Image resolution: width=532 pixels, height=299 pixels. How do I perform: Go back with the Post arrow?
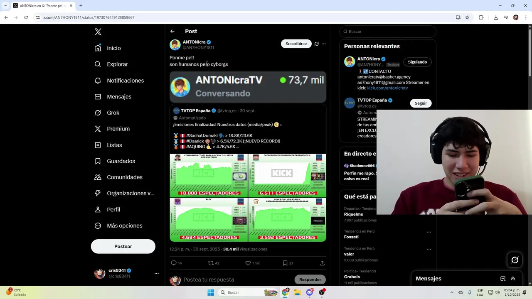[172, 31]
